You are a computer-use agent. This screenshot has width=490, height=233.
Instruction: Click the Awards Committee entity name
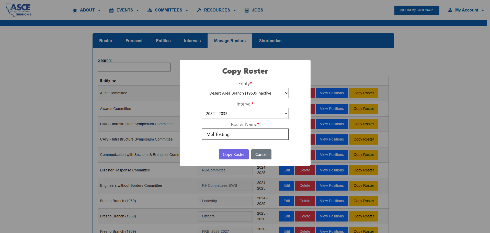(116, 109)
